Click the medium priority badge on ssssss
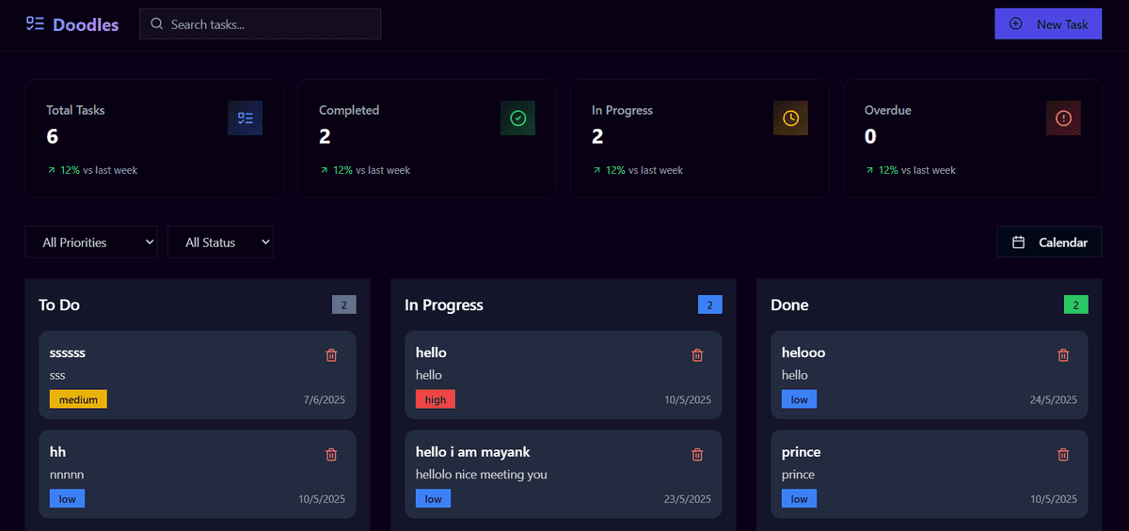The width and height of the screenshot is (1129, 531). 78,399
